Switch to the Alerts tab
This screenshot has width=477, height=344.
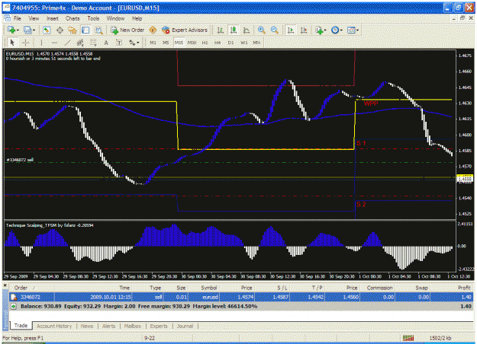coord(109,326)
